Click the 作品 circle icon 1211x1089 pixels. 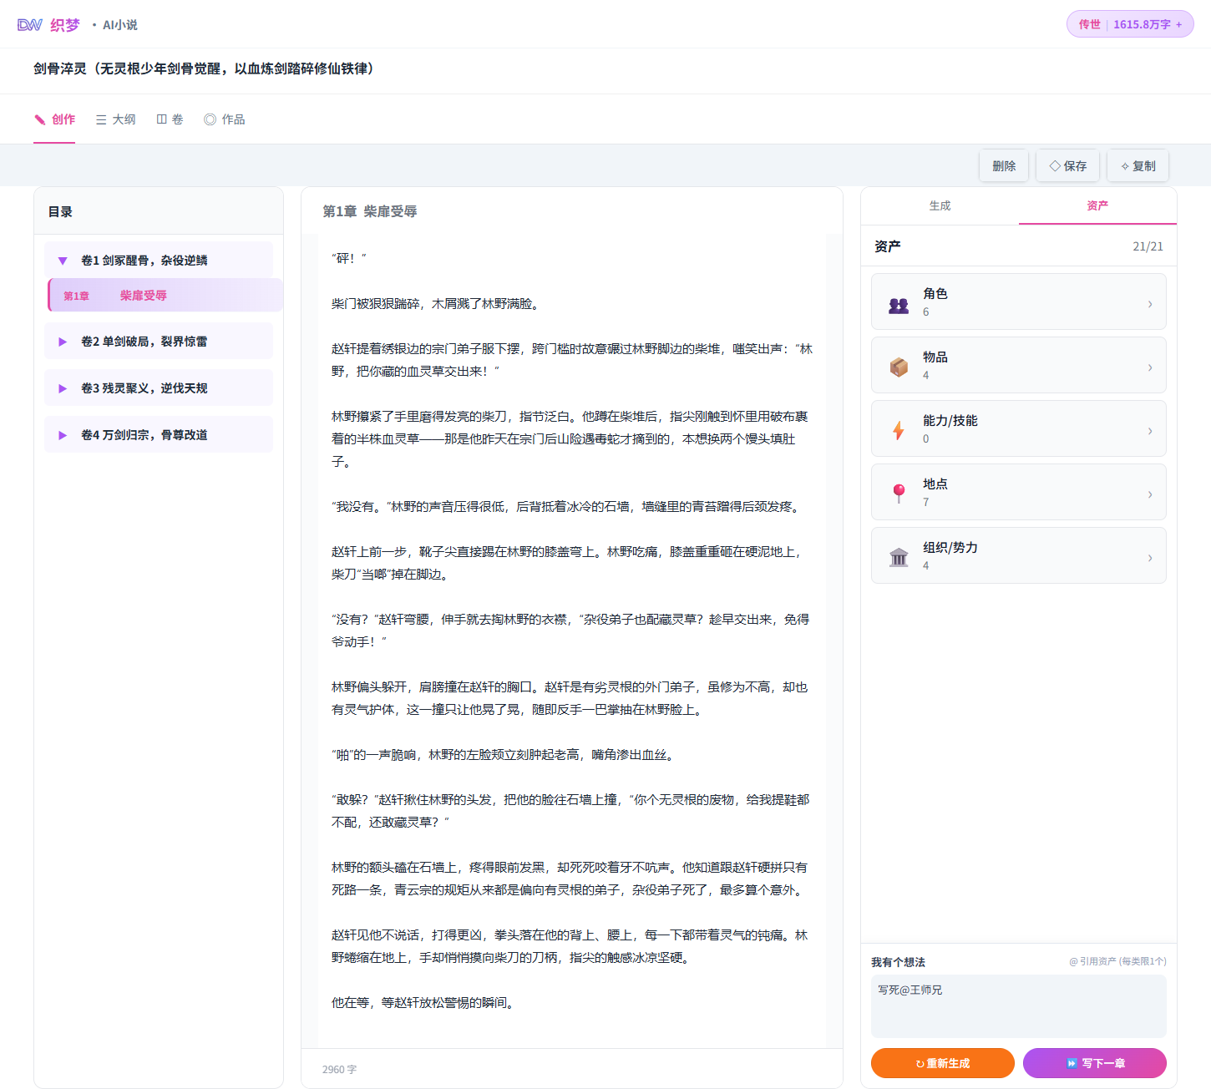coord(210,119)
